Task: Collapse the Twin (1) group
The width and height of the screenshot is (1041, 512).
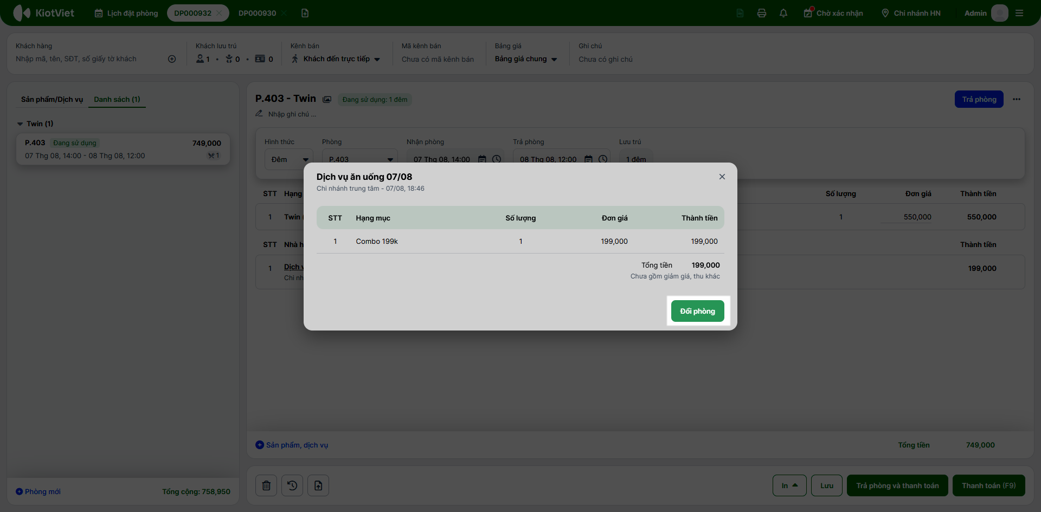Action: coord(20,124)
